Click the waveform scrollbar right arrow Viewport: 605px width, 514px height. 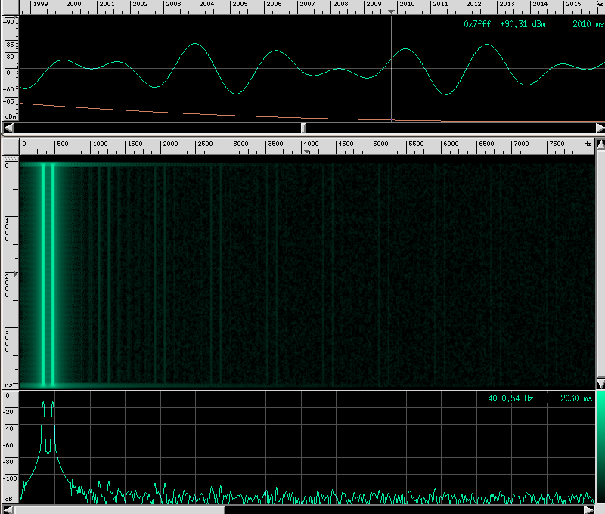point(599,128)
